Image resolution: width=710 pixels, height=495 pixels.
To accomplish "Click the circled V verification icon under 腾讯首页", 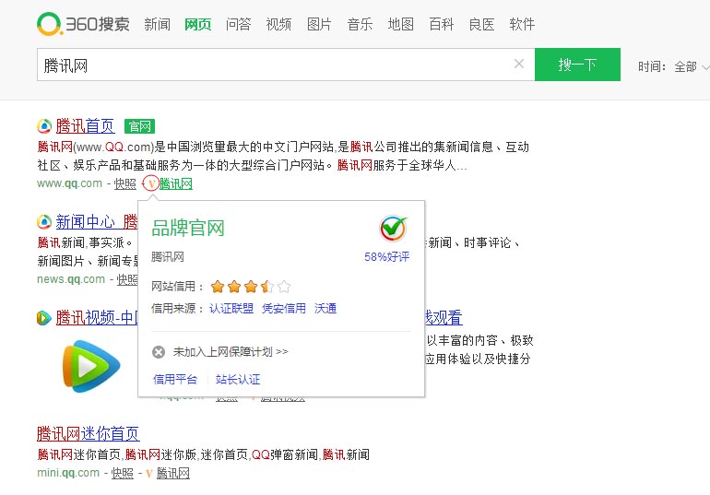I will [151, 183].
